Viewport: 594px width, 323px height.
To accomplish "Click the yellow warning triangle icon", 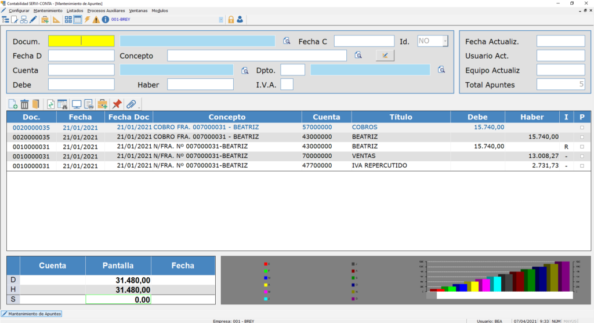I will [x=96, y=20].
